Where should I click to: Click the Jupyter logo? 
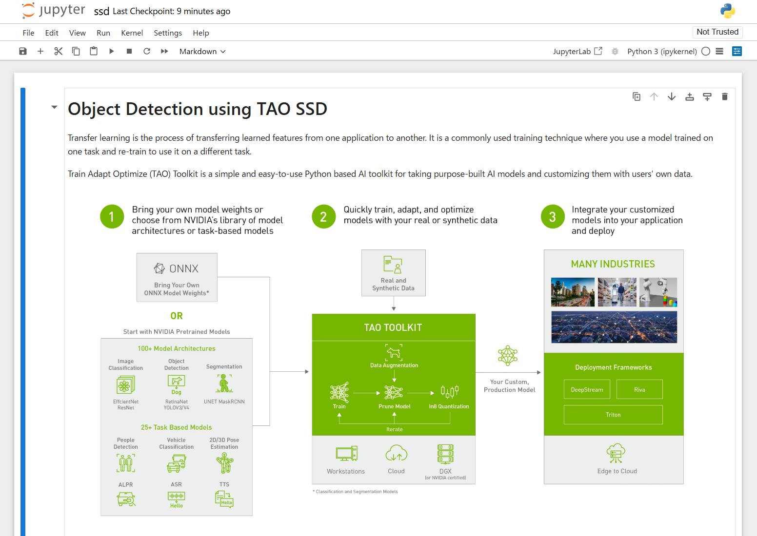(53, 11)
